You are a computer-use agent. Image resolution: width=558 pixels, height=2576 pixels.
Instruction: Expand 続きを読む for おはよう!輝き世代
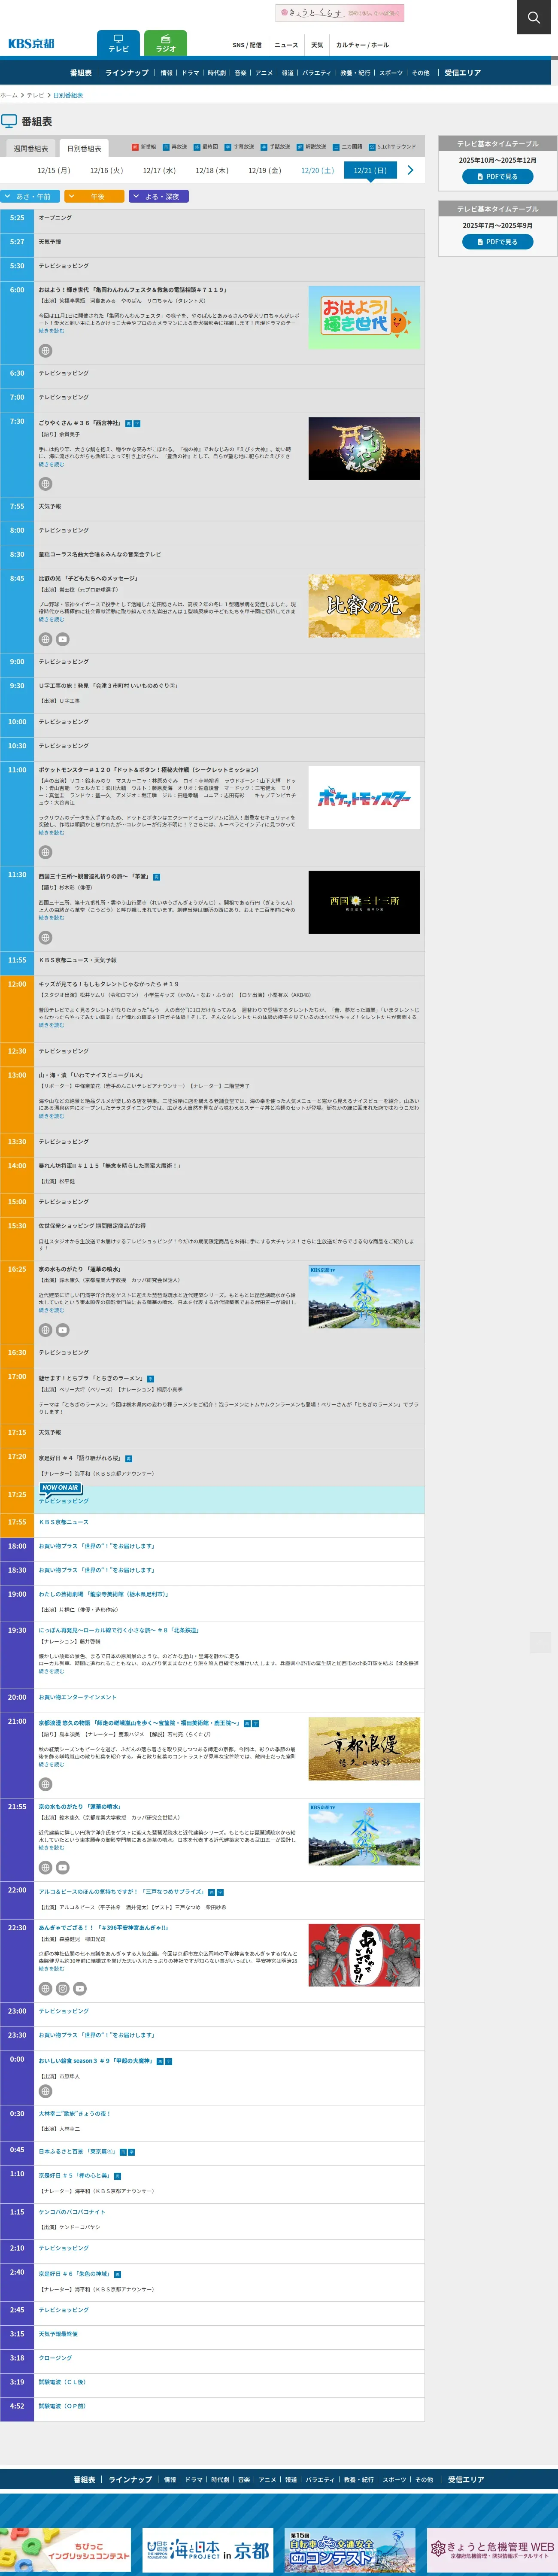pos(51,331)
